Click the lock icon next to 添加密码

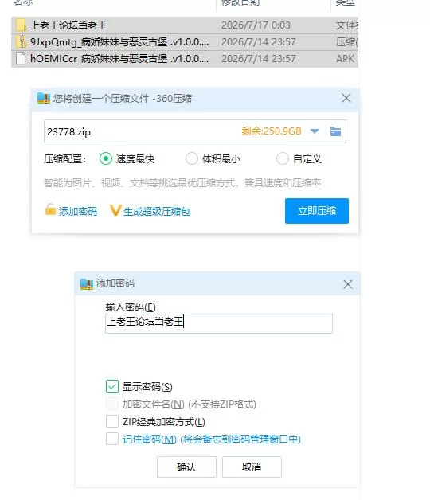50,210
